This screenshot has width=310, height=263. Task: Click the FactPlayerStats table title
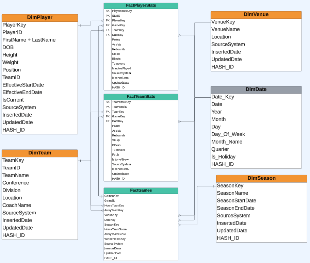[x=141, y=6]
